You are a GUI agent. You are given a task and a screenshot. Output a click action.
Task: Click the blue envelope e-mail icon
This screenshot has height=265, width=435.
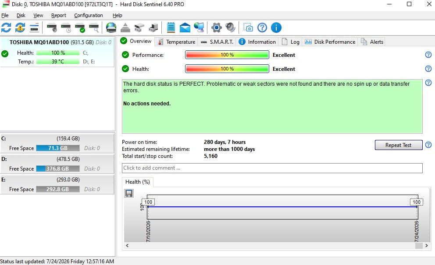click(x=185, y=28)
